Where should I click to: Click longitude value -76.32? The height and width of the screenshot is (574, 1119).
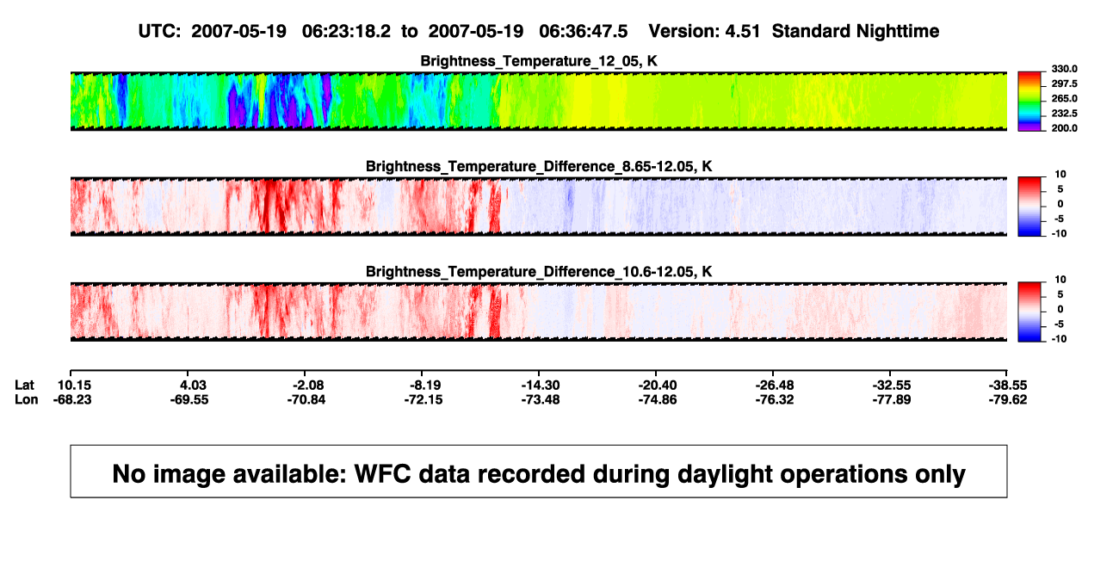coord(774,400)
